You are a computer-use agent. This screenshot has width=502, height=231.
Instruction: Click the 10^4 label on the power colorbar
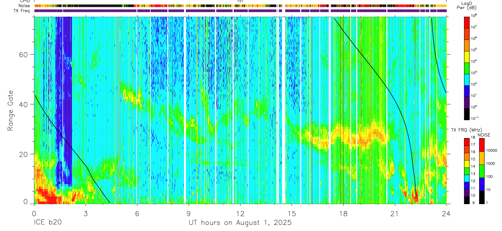tap(474, 61)
